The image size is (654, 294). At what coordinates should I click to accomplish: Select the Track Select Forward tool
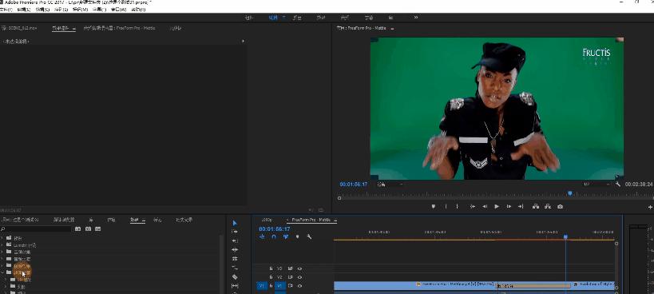pos(235,232)
